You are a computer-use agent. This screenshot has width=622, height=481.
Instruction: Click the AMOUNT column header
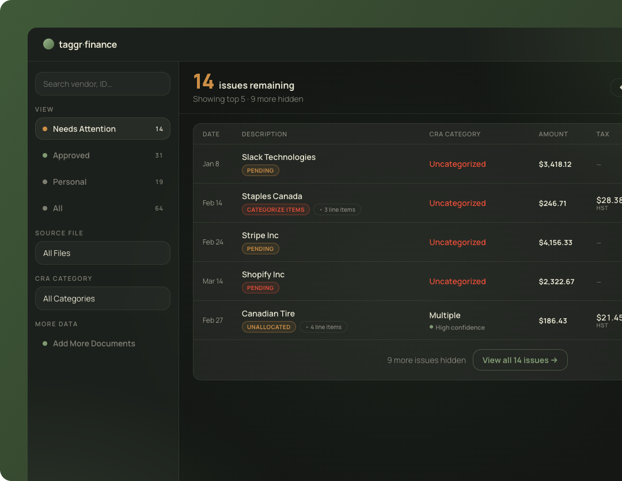[553, 134]
